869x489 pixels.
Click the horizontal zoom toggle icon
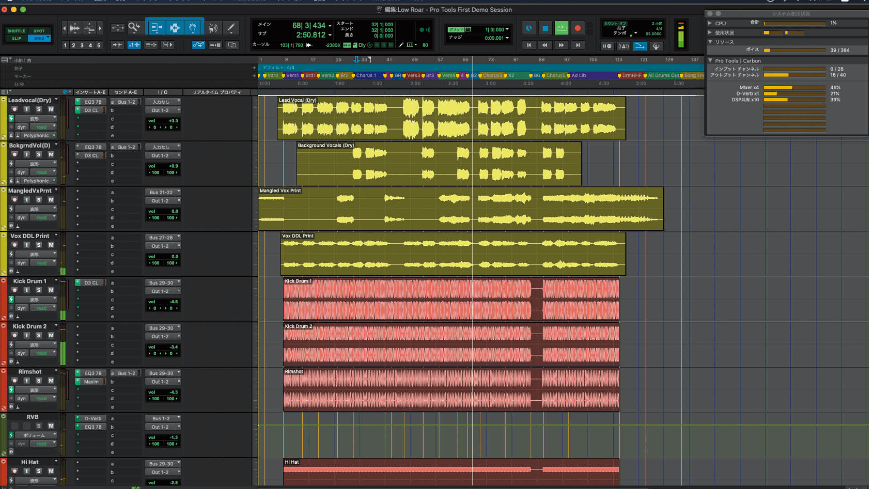coord(118,28)
